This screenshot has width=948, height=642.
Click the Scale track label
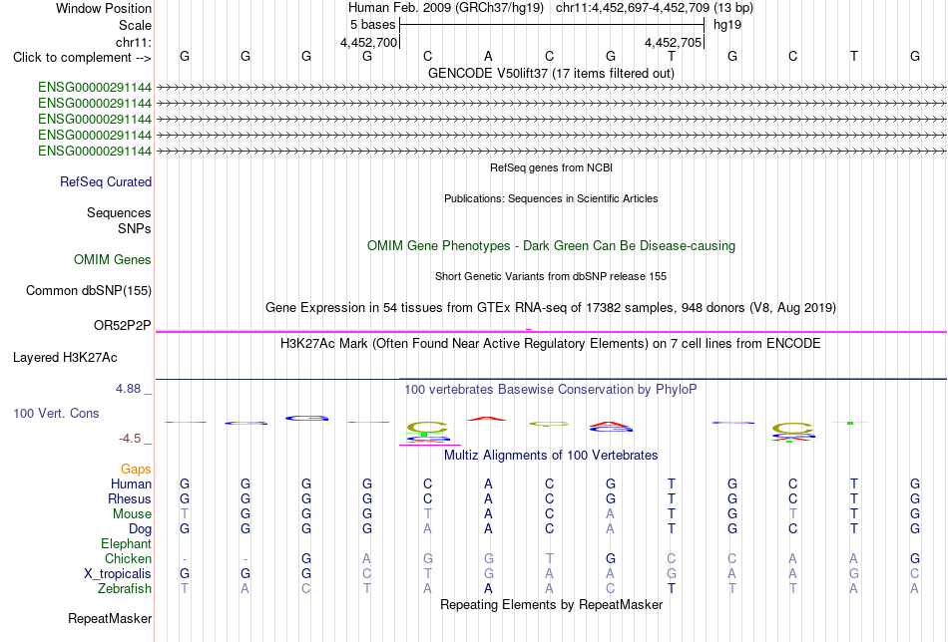(135, 25)
